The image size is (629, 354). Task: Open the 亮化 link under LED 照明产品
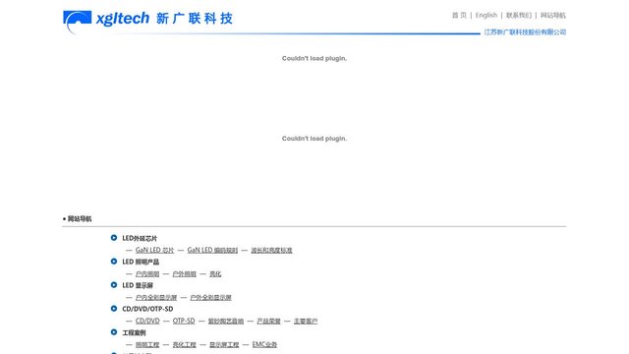215,273
